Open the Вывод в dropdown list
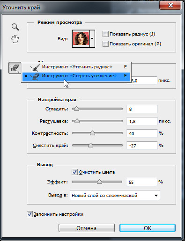185x241 pixels. click(x=115, y=195)
